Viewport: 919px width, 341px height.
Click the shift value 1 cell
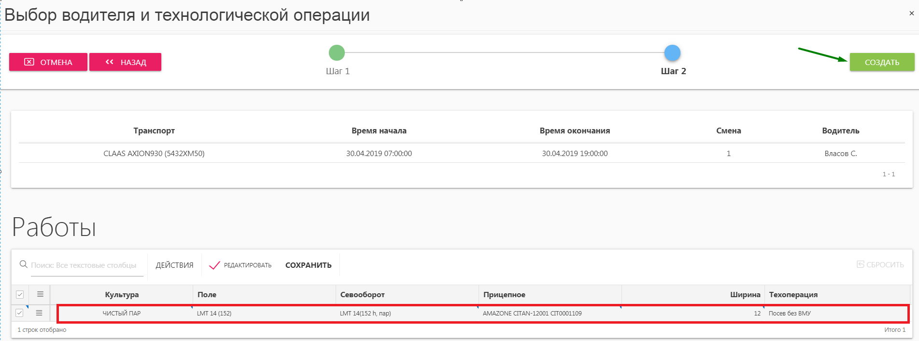[729, 154]
